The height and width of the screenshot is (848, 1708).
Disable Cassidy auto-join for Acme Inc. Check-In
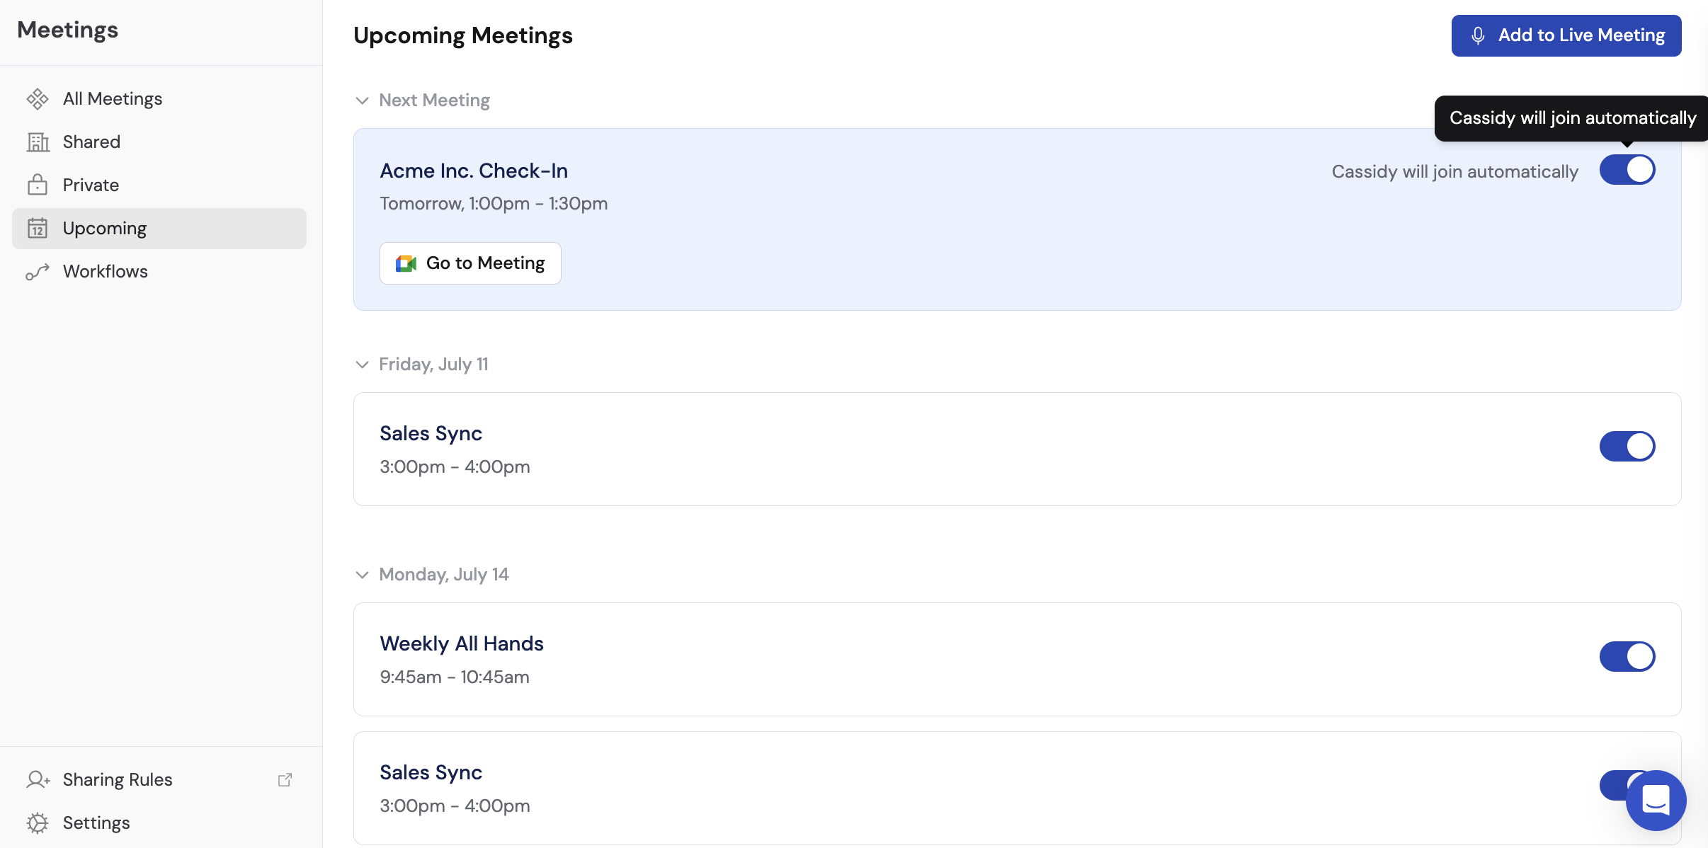pyautogui.click(x=1627, y=169)
